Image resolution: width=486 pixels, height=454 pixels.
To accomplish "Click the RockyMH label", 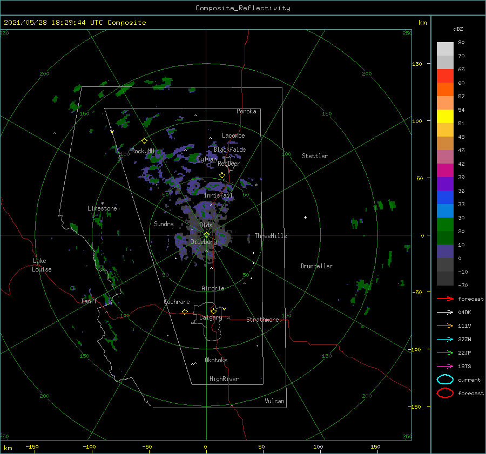I will (x=143, y=151).
